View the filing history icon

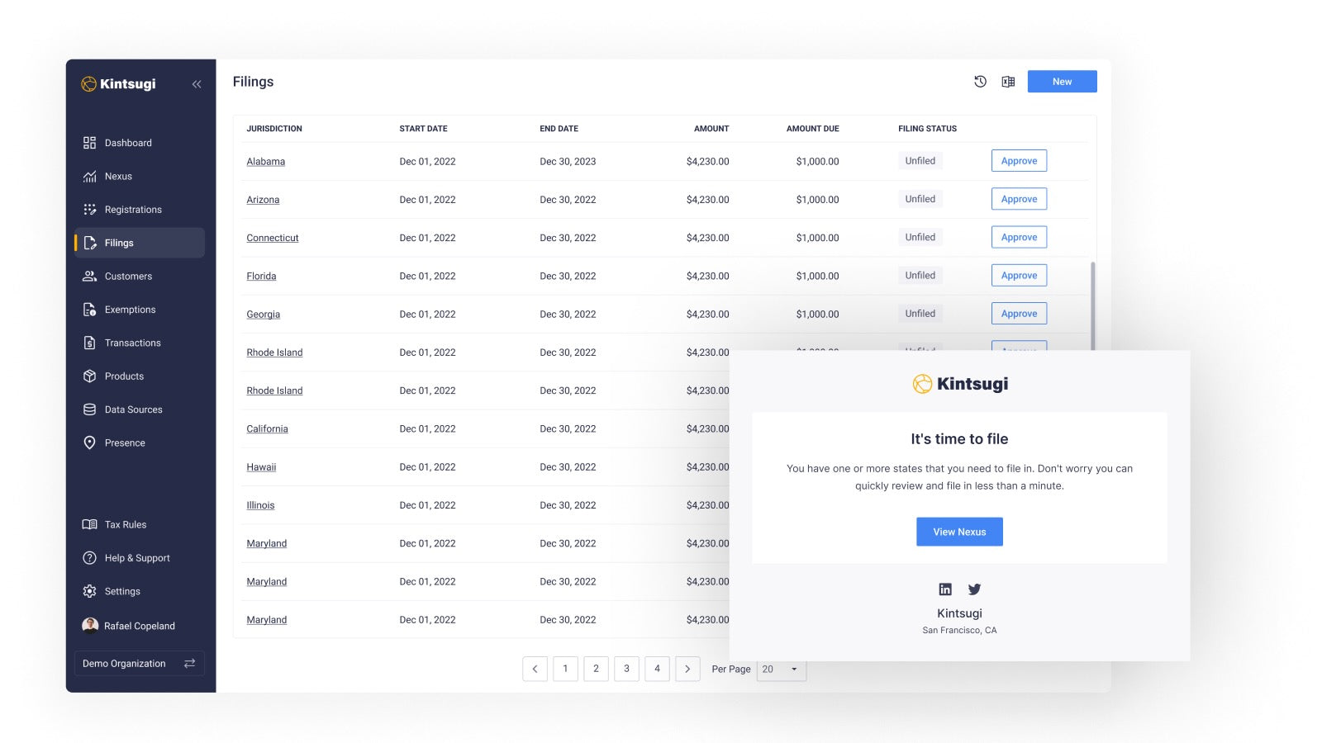coord(980,81)
